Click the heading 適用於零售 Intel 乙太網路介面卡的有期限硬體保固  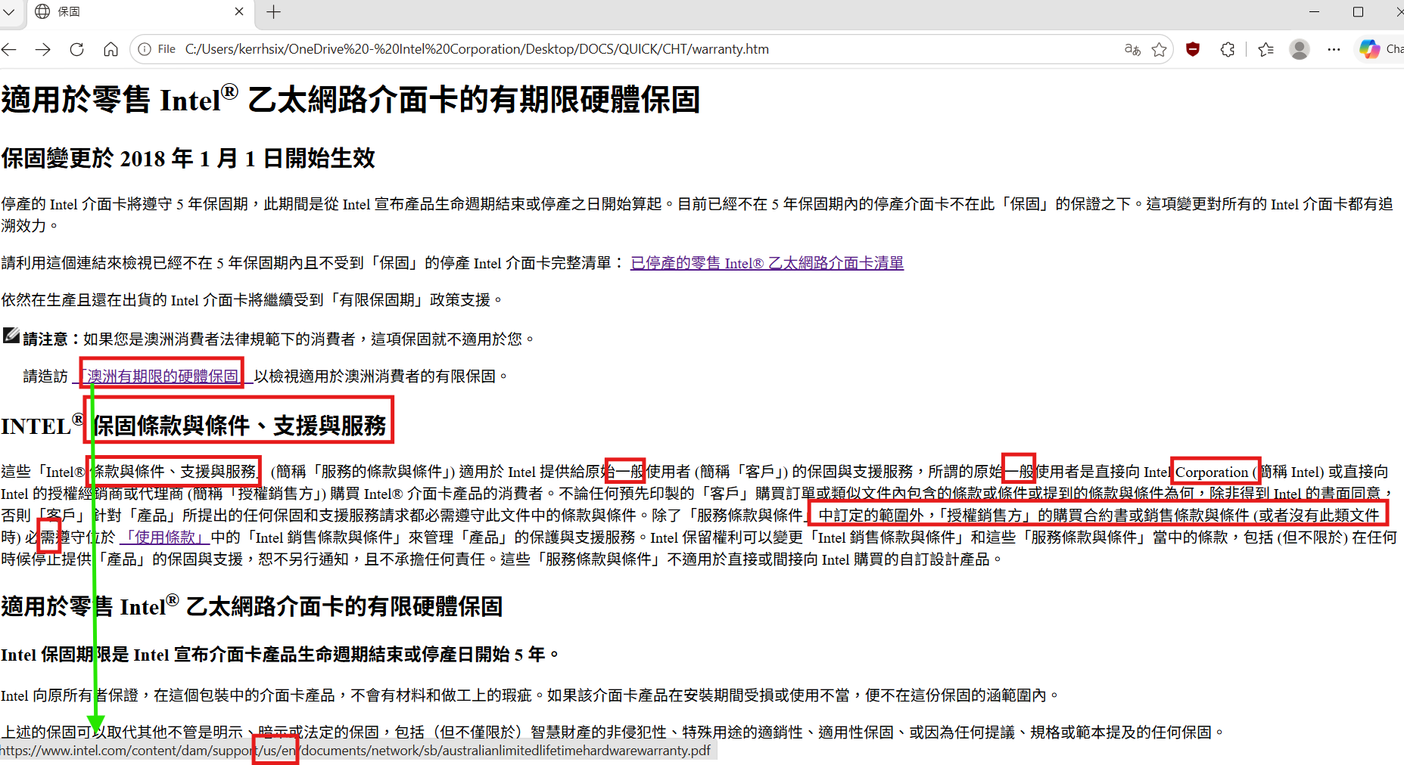click(x=350, y=100)
